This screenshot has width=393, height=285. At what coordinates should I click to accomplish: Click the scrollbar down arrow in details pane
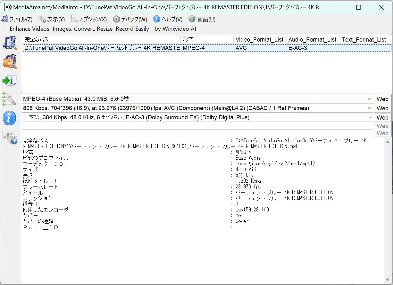tap(388, 280)
